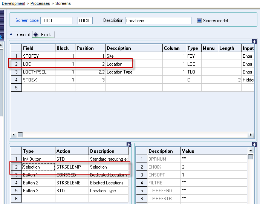Click the first Screen code input field

(x=56, y=21)
